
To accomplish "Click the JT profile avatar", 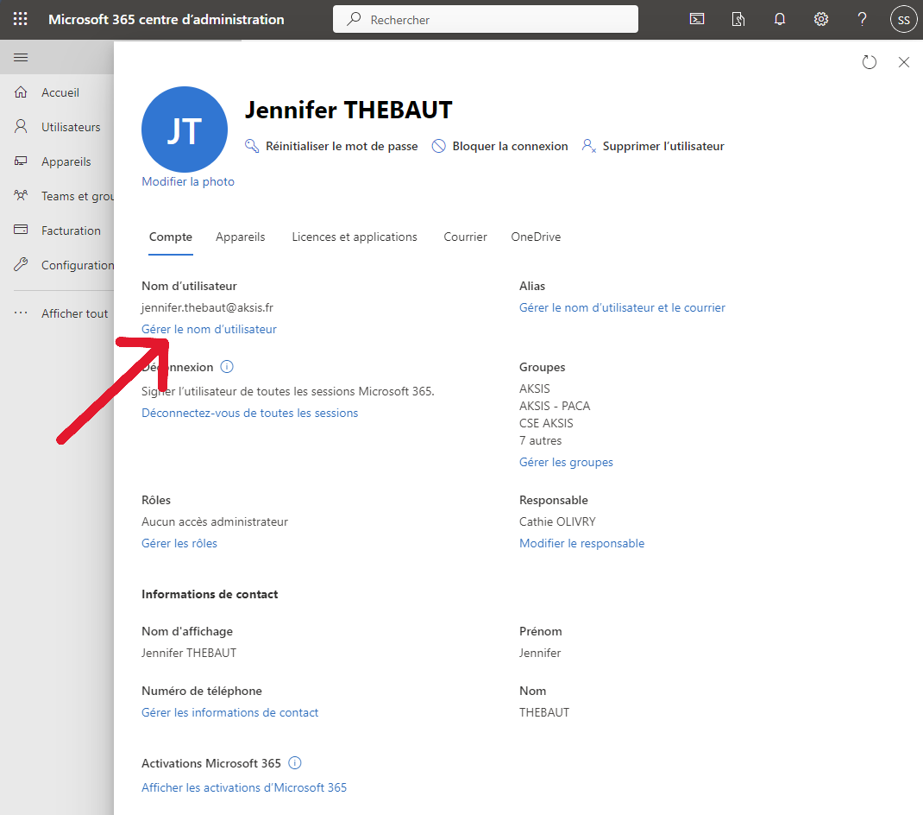I will click(185, 130).
